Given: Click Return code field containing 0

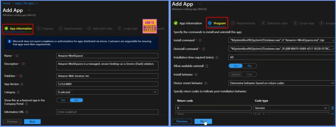Looking at the screenshot, I should click(x=213, y=108).
